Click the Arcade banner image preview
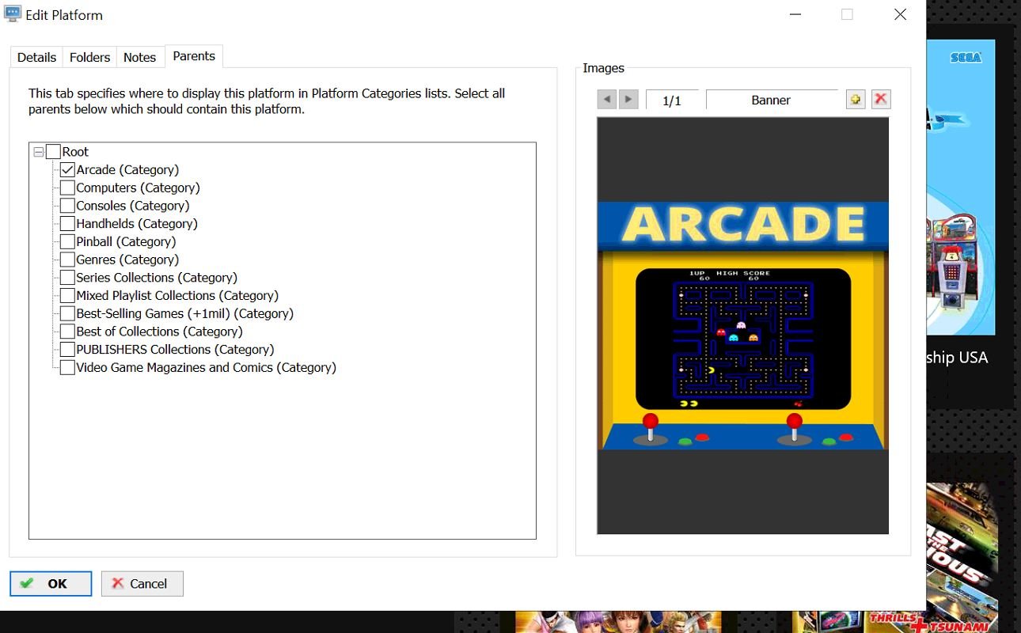This screenshot has height=633, width=1021. click(742, 325)
